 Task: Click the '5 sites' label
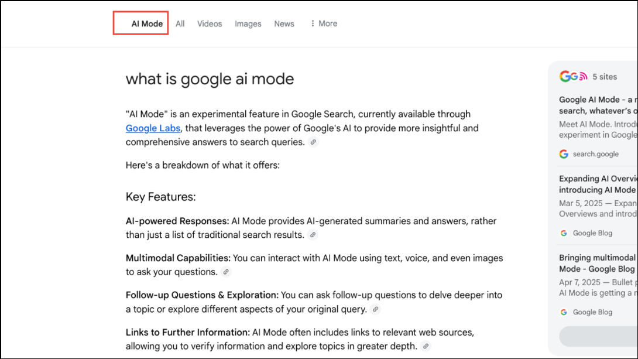pos(605,77)
